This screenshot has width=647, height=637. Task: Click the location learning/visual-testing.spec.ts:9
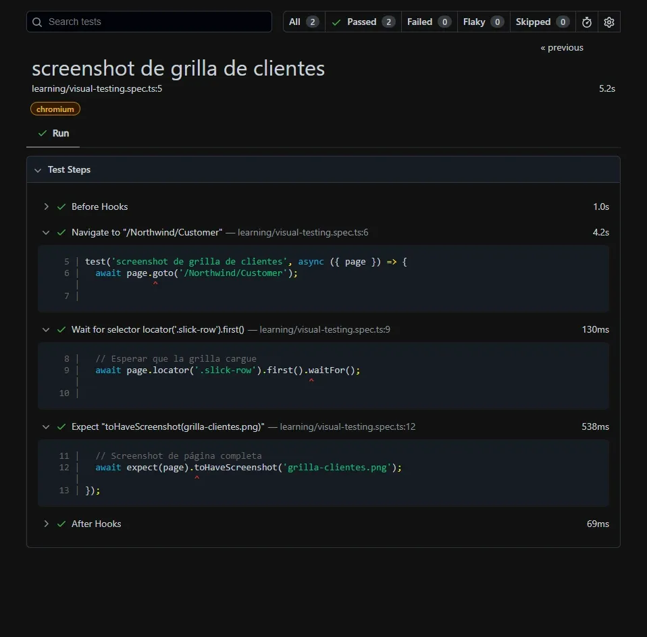325,330
